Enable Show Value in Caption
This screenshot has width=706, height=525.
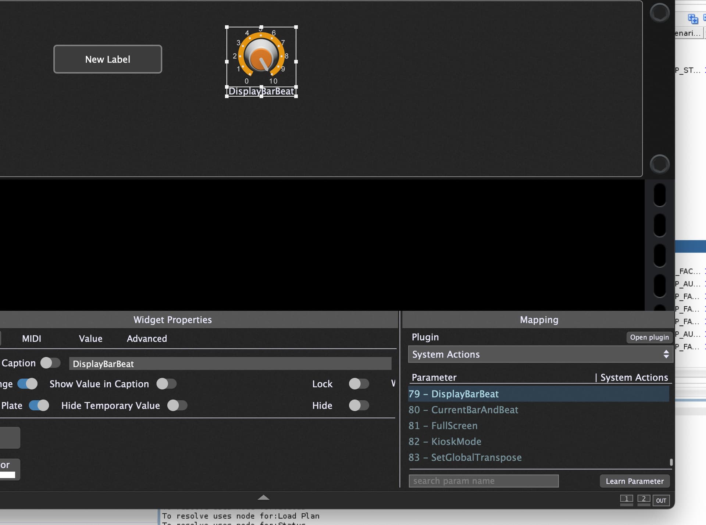167,384
